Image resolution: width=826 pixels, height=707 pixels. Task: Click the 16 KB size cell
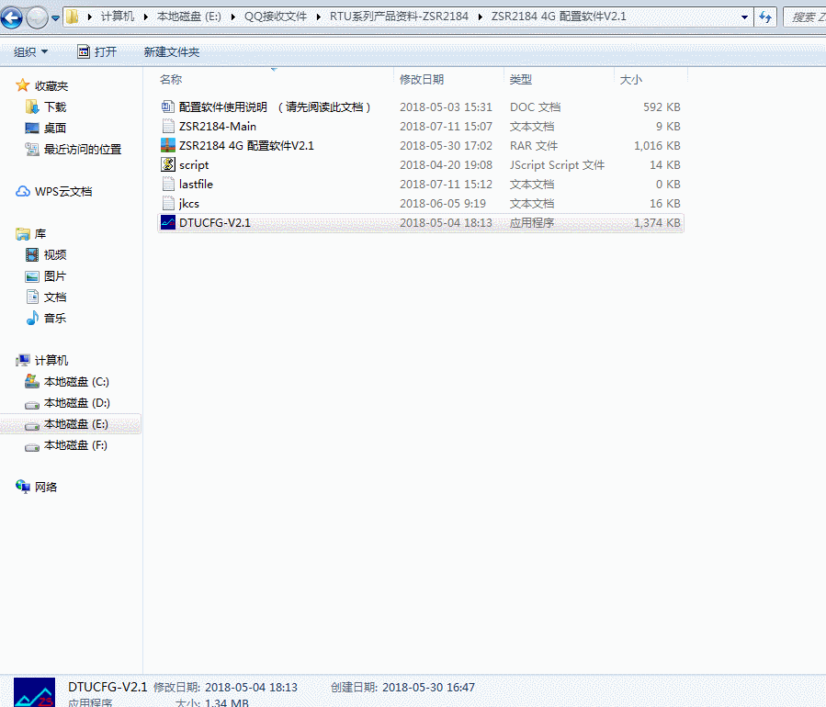[665, 203]
